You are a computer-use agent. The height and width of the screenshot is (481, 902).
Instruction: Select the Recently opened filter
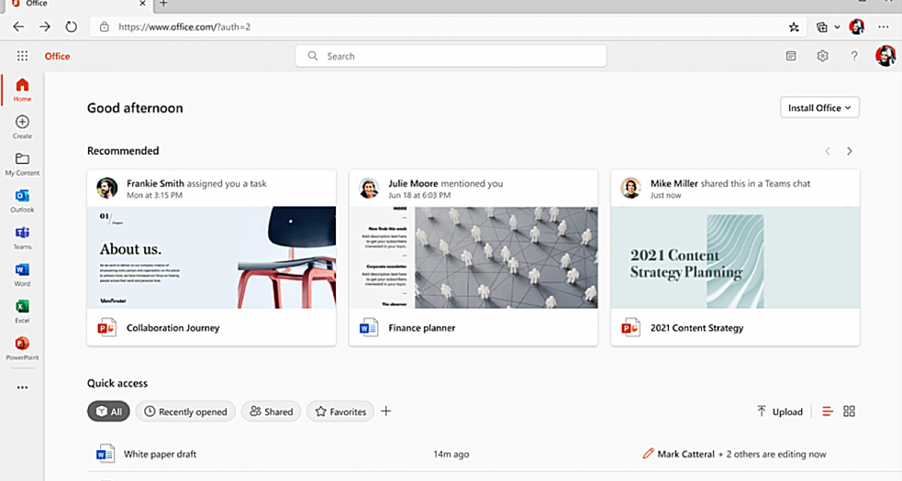(x=185, y=411)
